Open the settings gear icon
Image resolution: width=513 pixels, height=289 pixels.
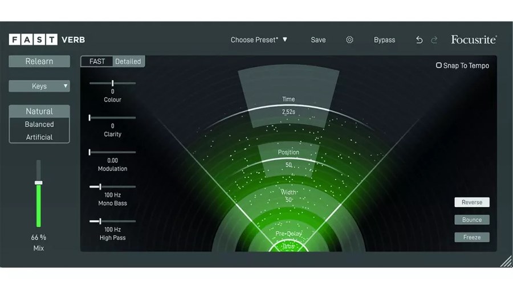[349, 39]
